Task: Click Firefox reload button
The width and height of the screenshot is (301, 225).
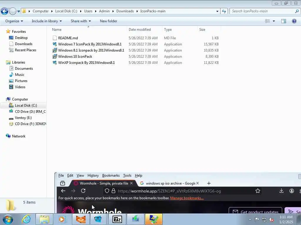Action: 83,191
